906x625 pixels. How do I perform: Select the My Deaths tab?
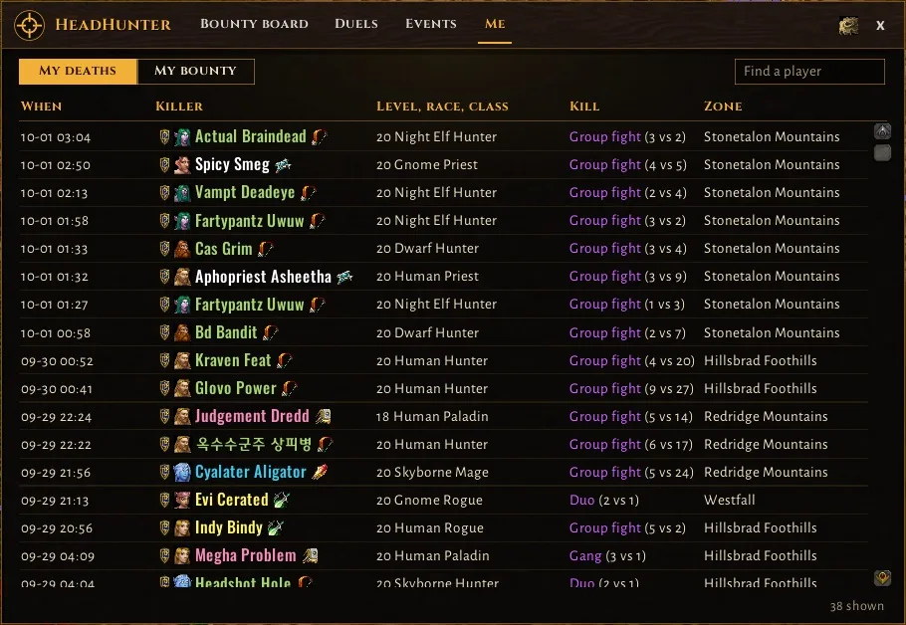pos(78,71)
